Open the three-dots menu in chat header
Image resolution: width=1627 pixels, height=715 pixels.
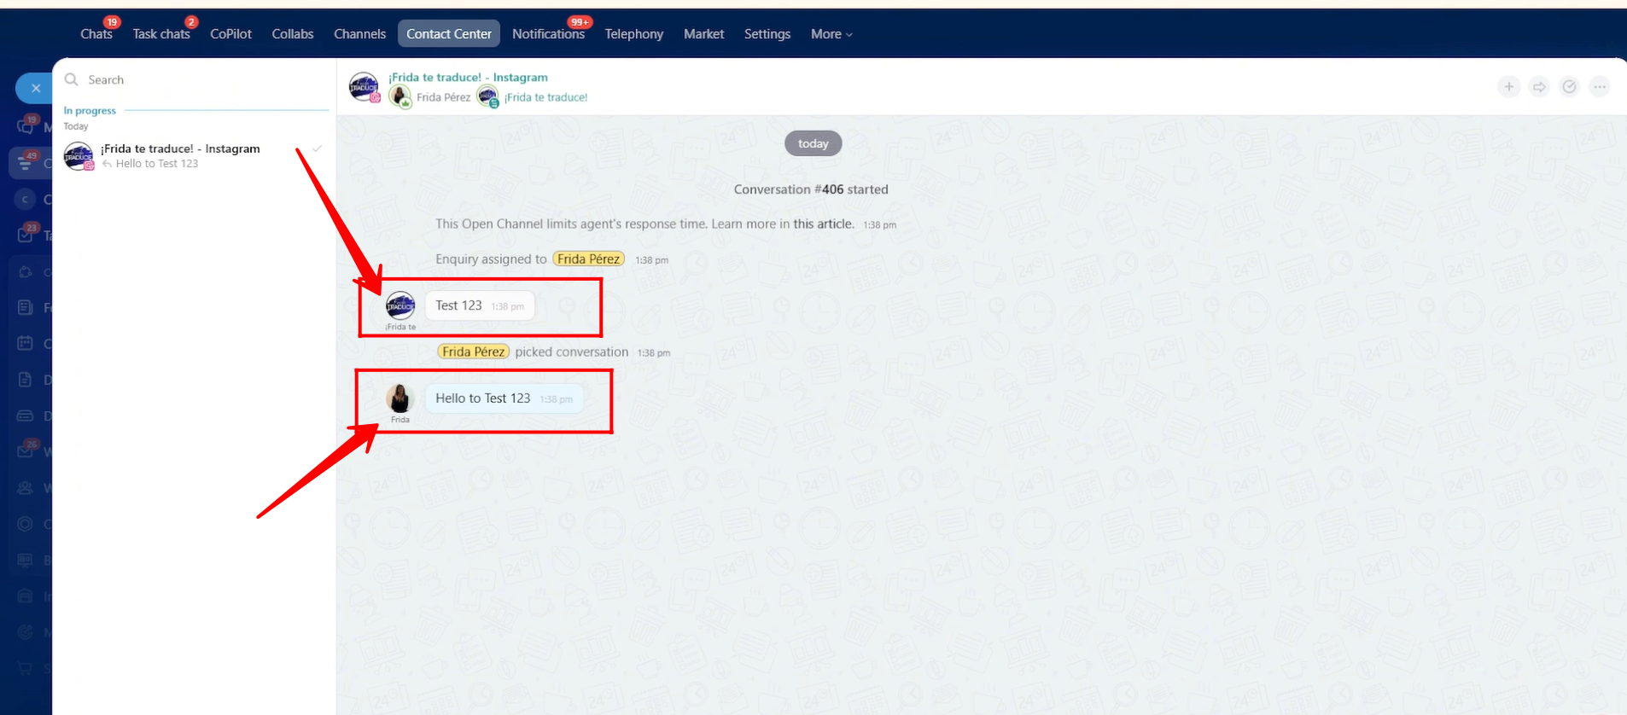pos(1600,87)
